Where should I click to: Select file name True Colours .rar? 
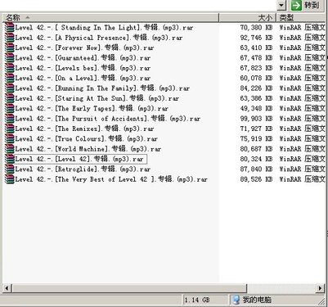[87, 138]
